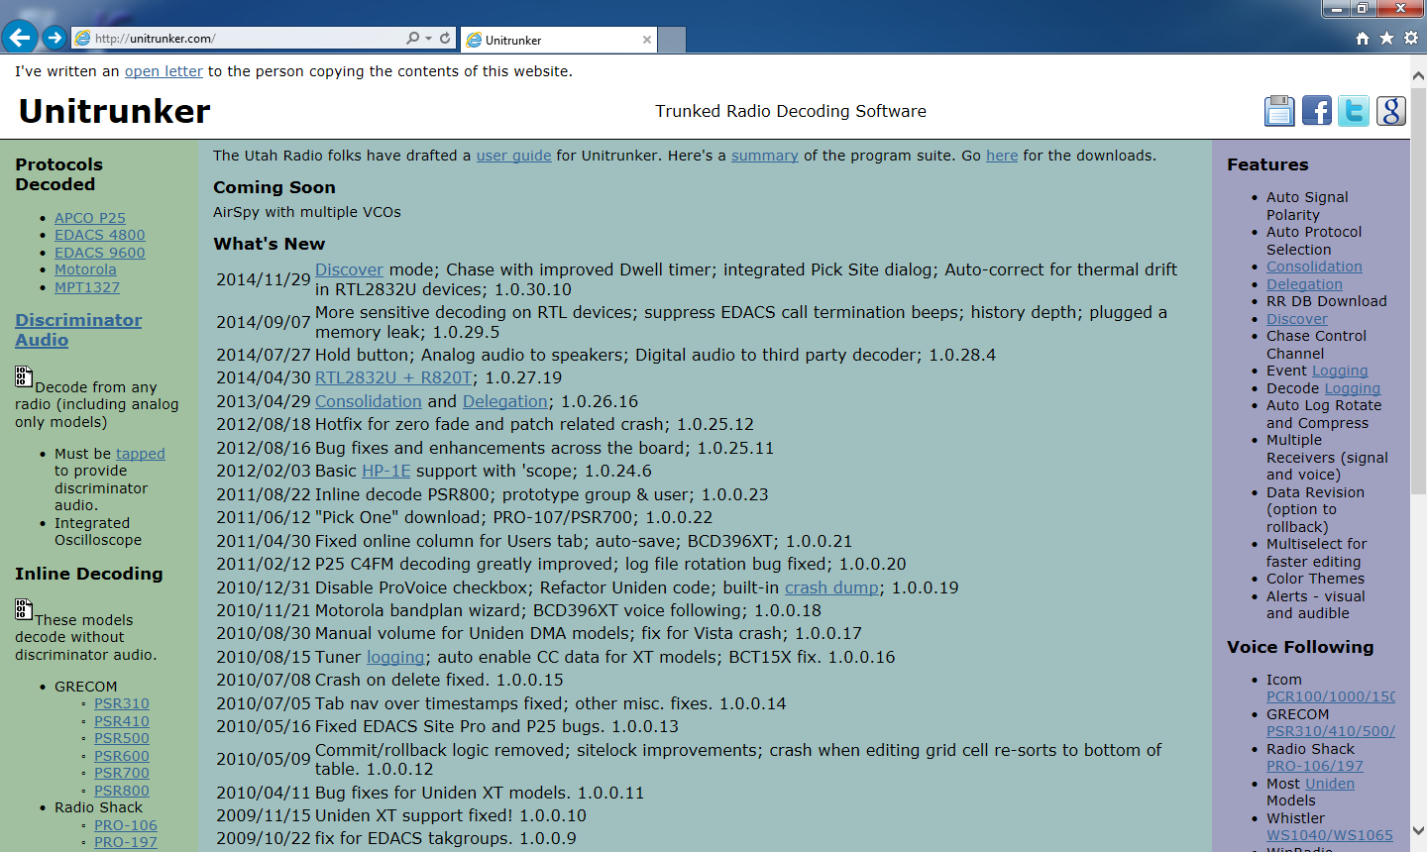Open the 'crash dump' link
The width and height of the screenshot is (1427, 852).
[831, 587]
